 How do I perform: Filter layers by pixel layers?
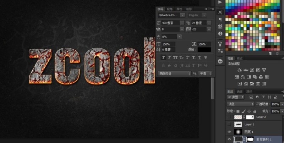point(251,97)
